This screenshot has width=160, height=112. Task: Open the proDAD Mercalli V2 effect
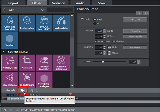click(44, 23)
